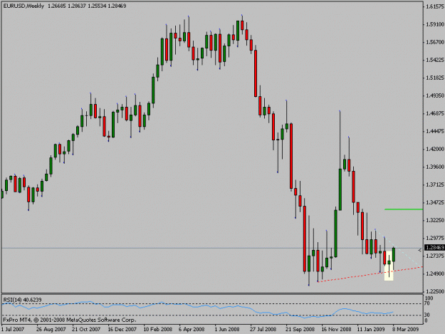Screen dimensions: 445x334
Task: Click the 21 Sep 2008 date label
Action: tap(300, 330)
